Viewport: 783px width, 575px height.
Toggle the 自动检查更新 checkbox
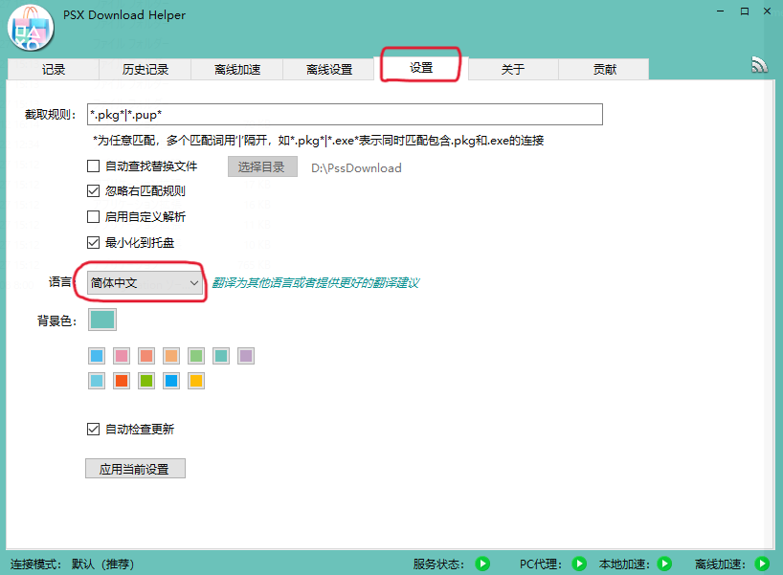click(x=94, y=430)
